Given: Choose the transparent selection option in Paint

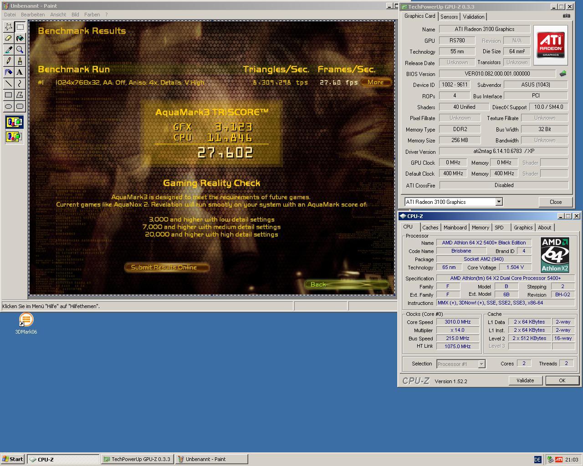Looking at the screenshot, I should [x=14, y=136].
